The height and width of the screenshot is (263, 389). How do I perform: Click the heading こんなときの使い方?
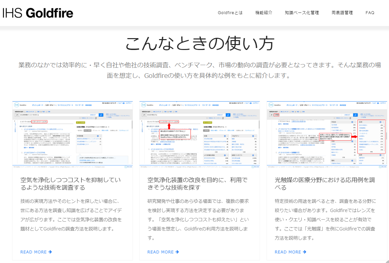tap(200, 43)
